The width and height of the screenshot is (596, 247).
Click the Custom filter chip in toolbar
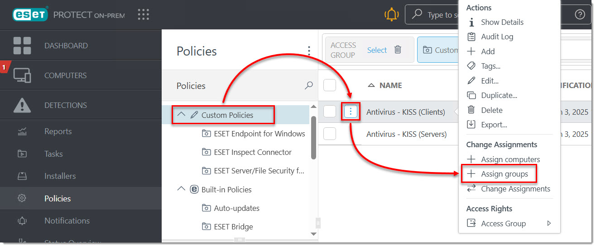(x=437, y=50)
